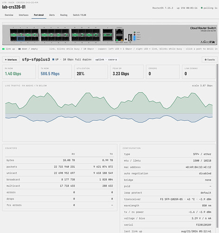Click the 10 Gbps full duplex text
This screenshot has width=219, height=233.
tap(77, 60)
